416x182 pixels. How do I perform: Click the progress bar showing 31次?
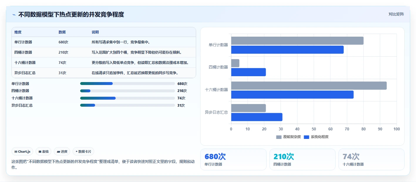pos(127,105)
